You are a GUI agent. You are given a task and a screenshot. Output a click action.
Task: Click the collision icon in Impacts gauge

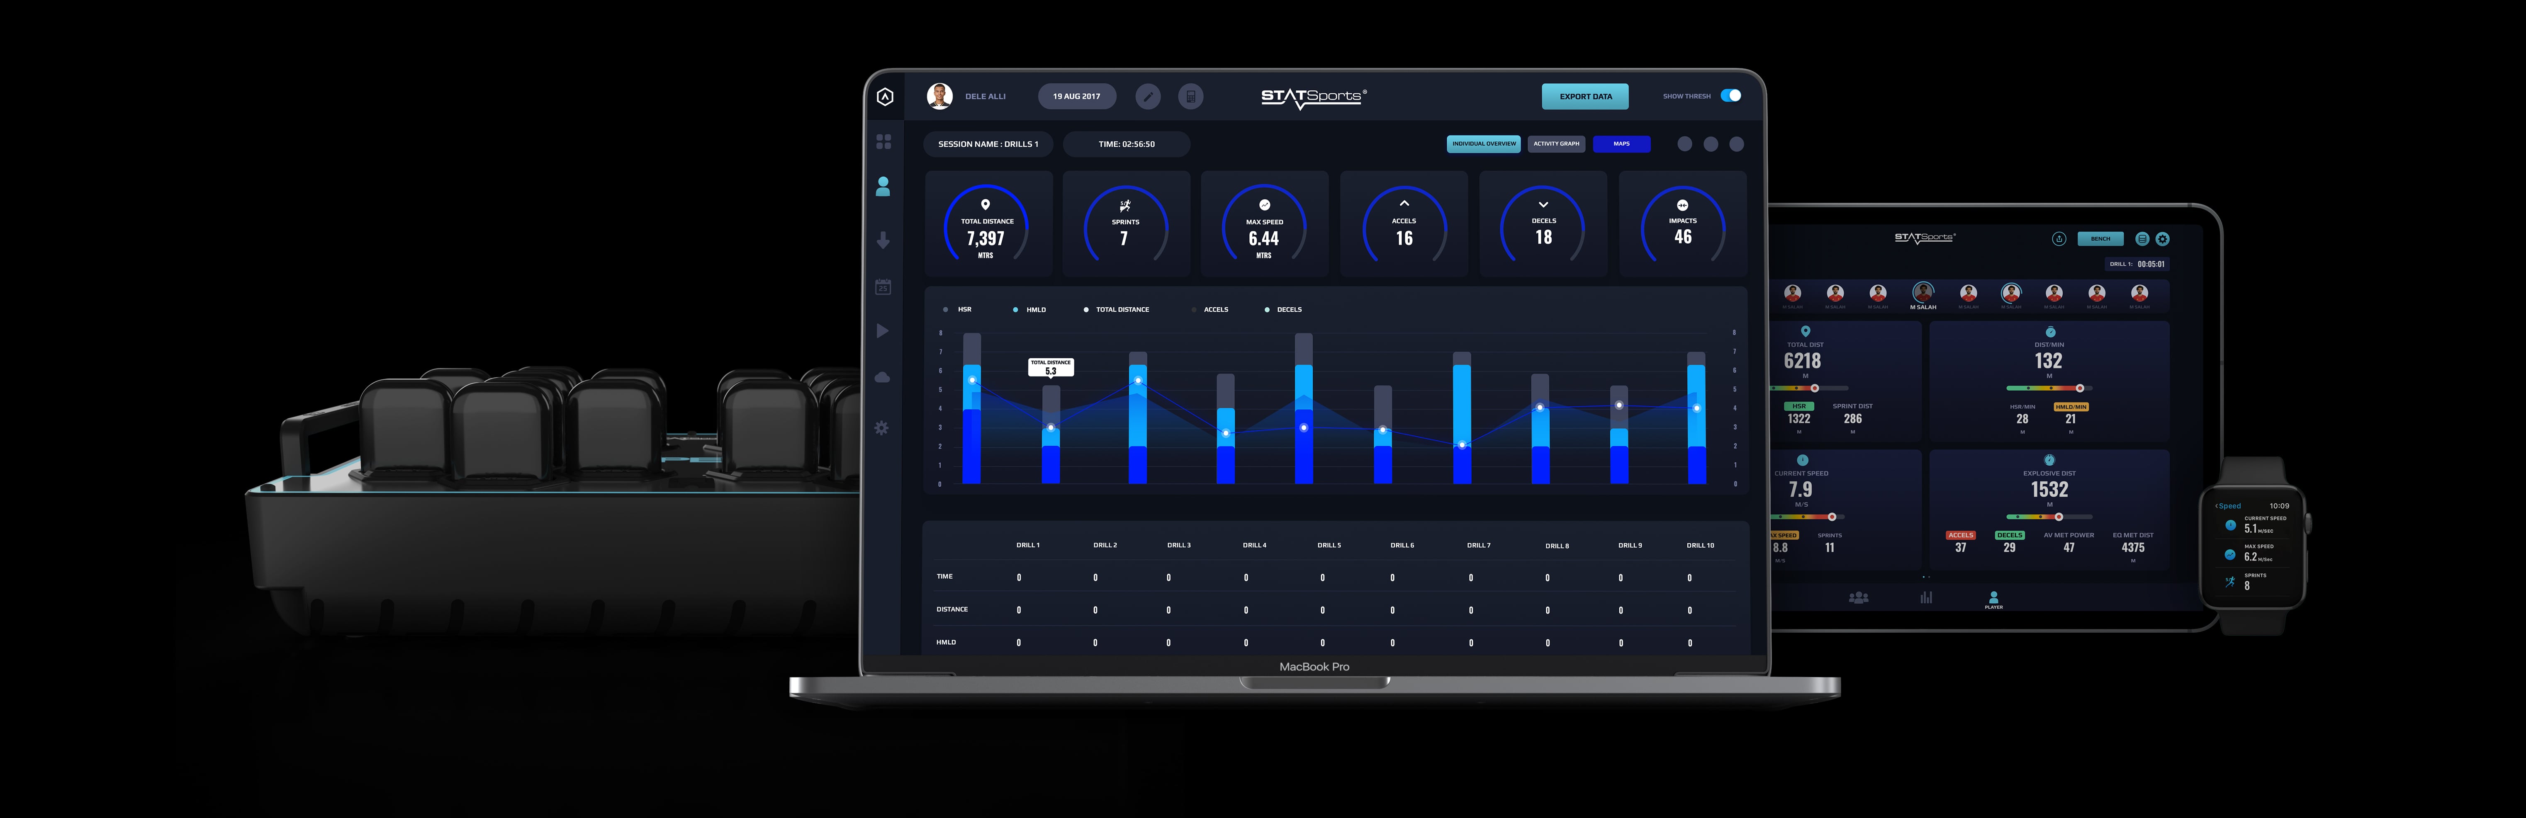(1683, 205)
